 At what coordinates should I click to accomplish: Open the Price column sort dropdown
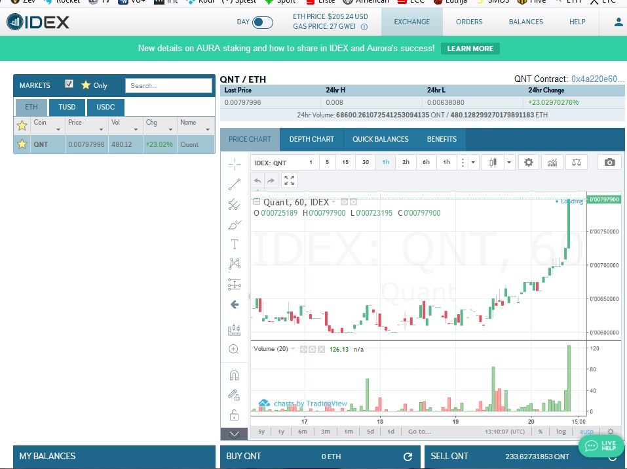coord(97,130)
